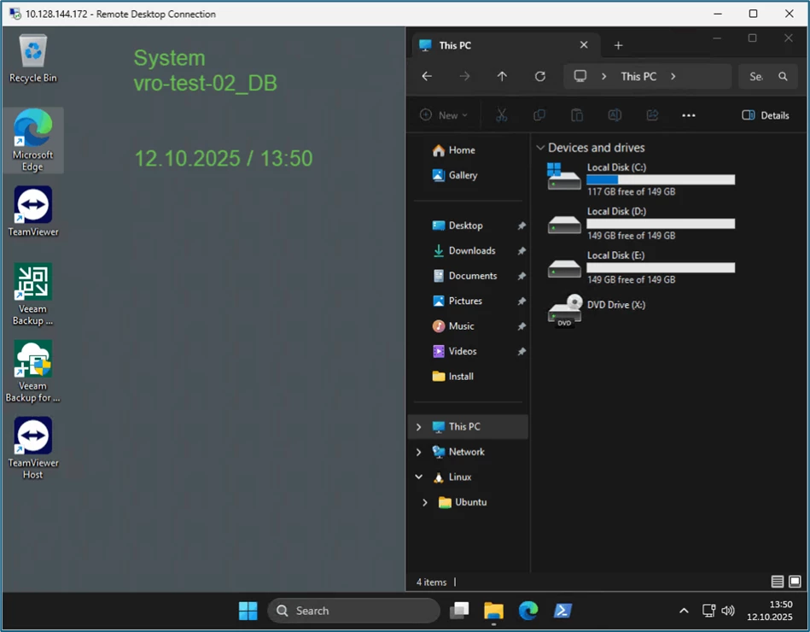The width and height of the screenshot is (810, 632).
Task: Switch to details list view in status bar
Action: click(777, 582)
